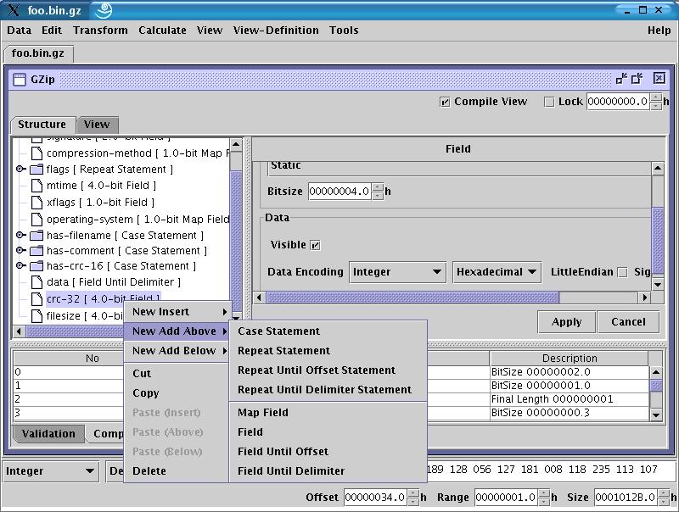Image resolution: width=679 pixels, height=512 pixels.
Task: Click the file icon beside xflags field
Action: point(36,203)
